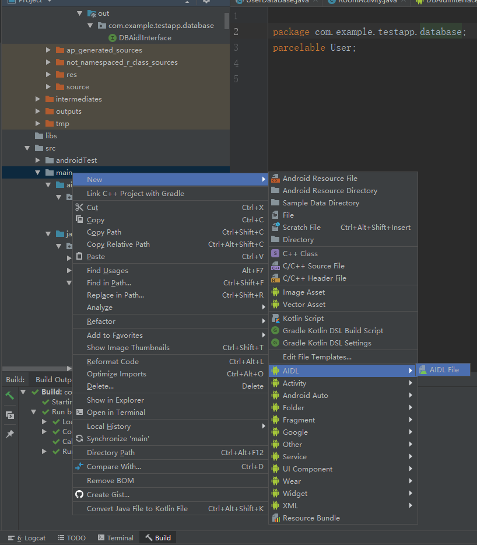Select Link C++ Project with Gradle

[170, 194]
